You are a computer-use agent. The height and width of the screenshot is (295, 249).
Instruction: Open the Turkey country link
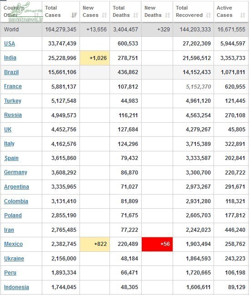tap(13, 100)
